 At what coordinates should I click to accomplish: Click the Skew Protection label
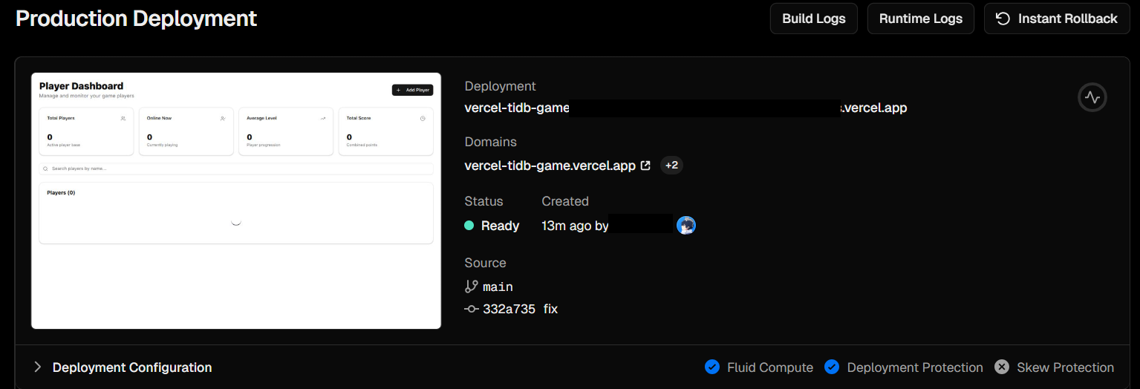click(x=1065, y=367)
